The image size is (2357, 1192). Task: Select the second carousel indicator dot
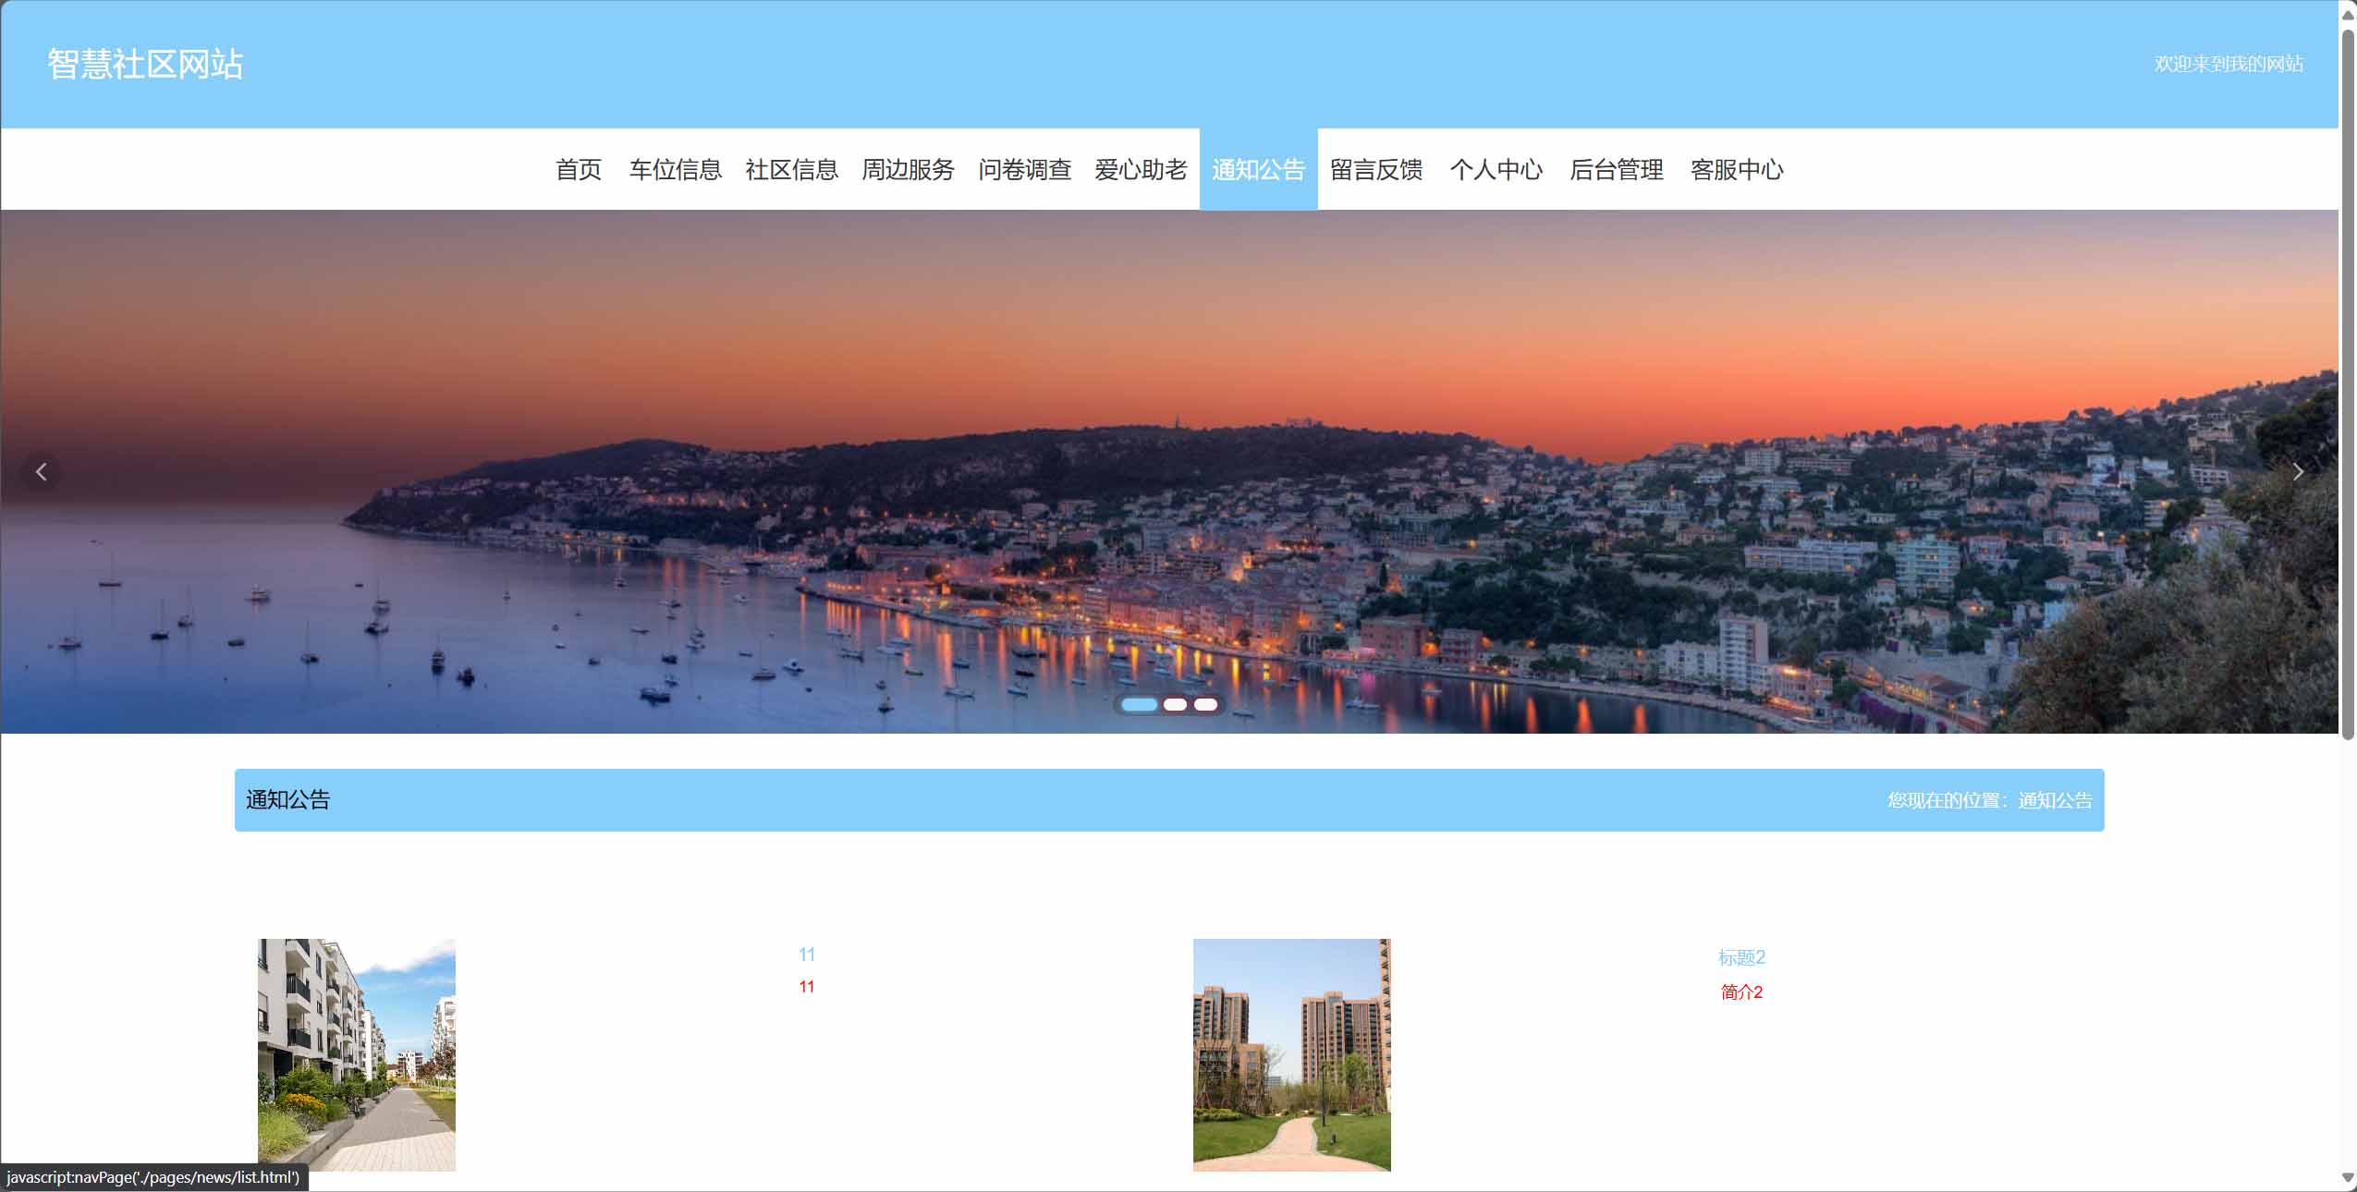coord(1175,704)
